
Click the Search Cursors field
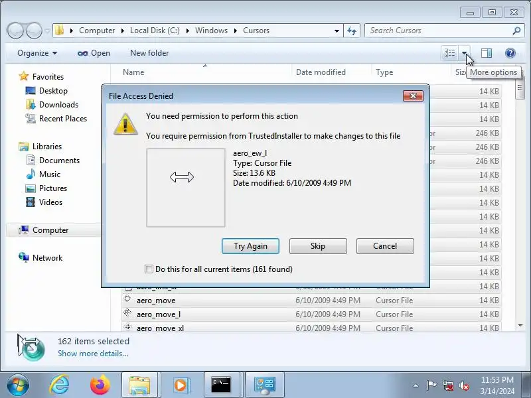[439, 31]
